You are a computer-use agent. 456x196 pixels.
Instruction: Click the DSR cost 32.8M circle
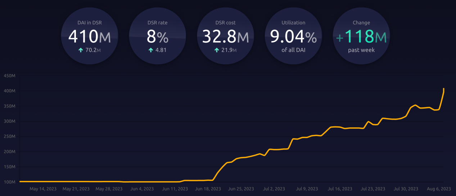(225, 36)
